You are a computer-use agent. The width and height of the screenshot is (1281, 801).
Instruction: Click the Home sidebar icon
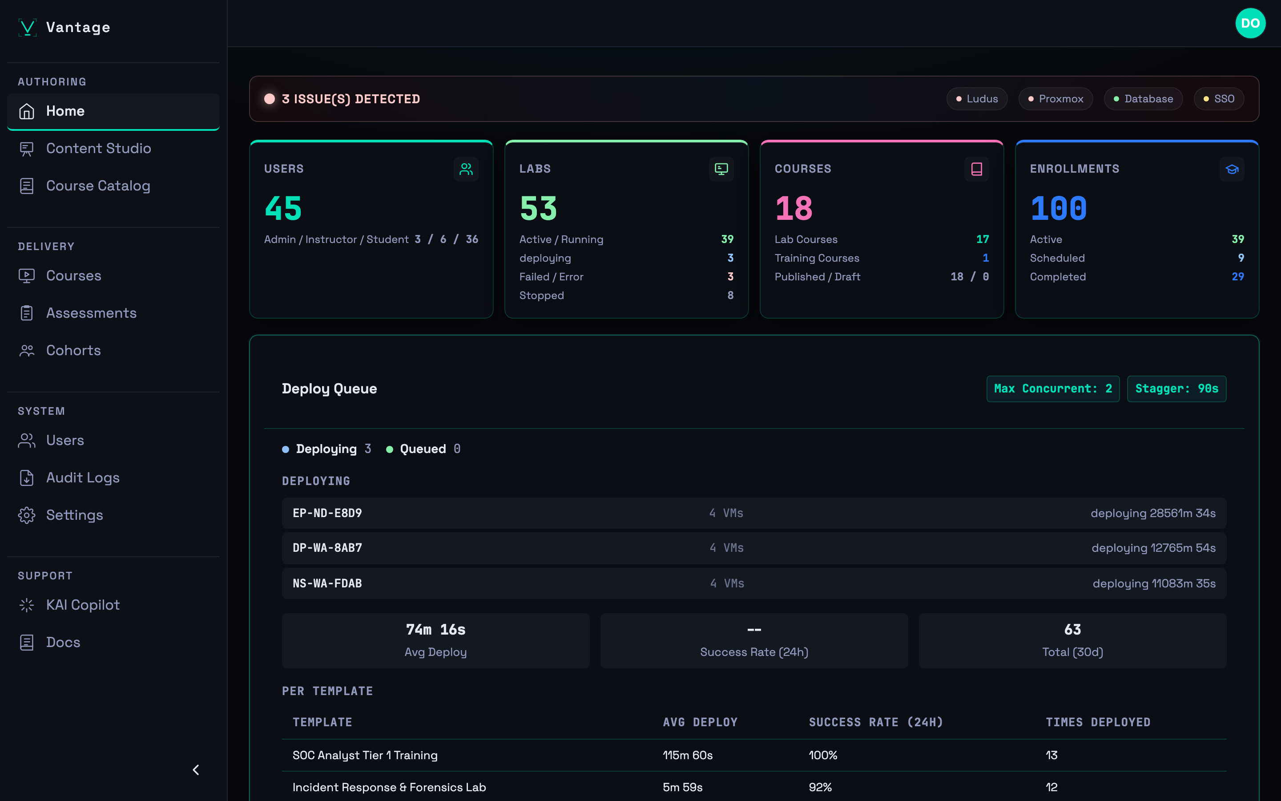click(27, 111)
